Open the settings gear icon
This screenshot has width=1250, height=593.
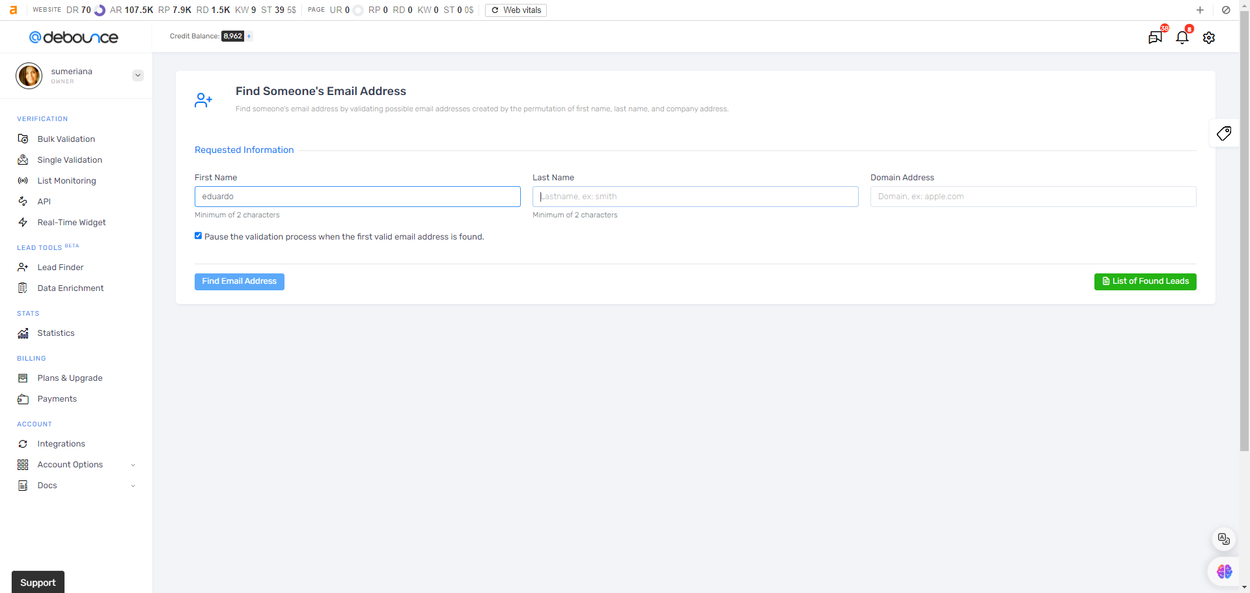(x=1208, y=38)
